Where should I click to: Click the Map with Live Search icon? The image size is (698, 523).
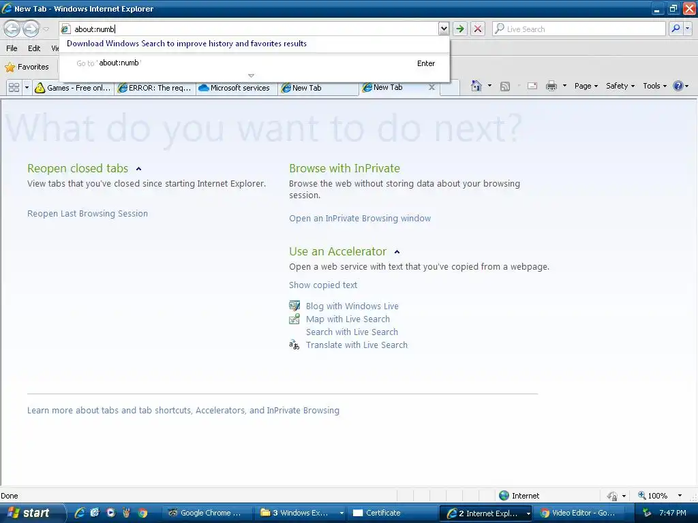[294, 319]
